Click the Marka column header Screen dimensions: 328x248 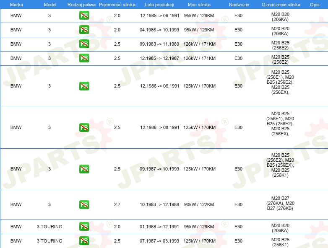pyautogui.click(x=16, y=5)
